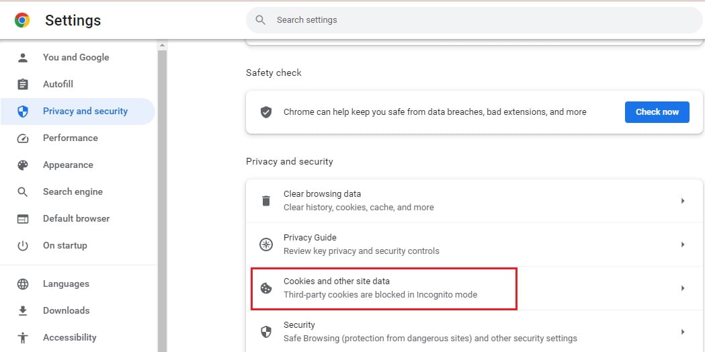
Task: Select Search engine in sidebar
Action: (73, 191)
